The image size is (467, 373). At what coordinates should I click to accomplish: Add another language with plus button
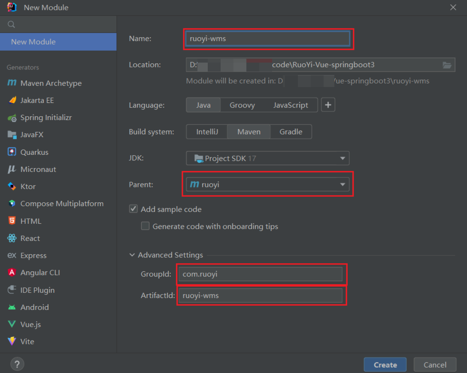pyautogui.click(x=328, y=105)
